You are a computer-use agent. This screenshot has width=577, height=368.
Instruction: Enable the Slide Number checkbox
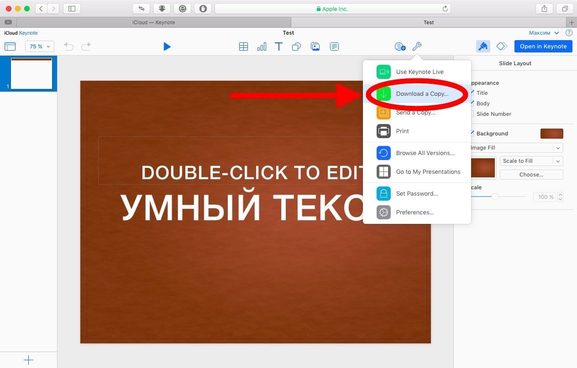472,114
